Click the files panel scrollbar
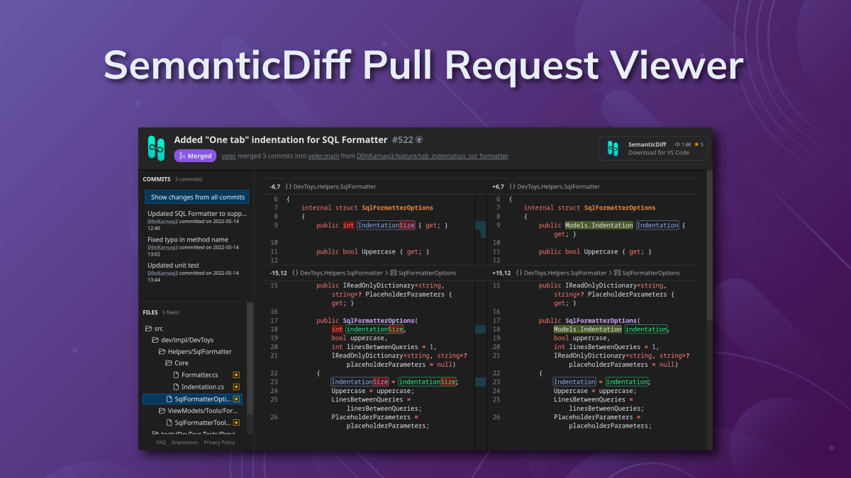Viewport: 851px width, 478px height. pyautogui.click(x=250, y=358)
